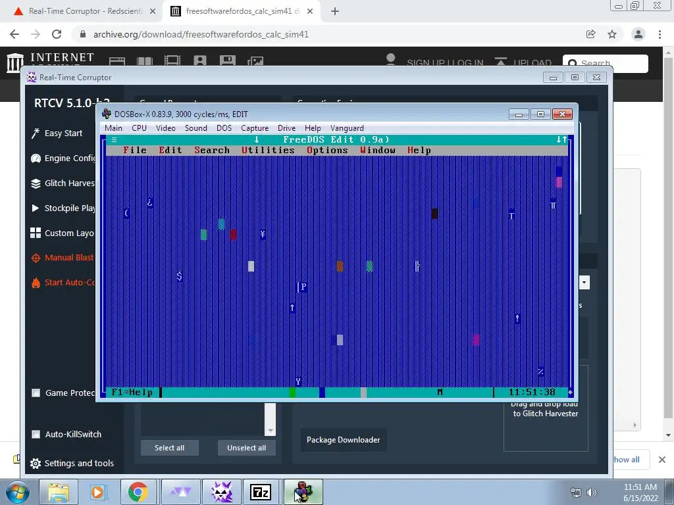Viewport: 674px width, 505px height.
Task: Open the Package Downloader
Action: tap(344, 440)
